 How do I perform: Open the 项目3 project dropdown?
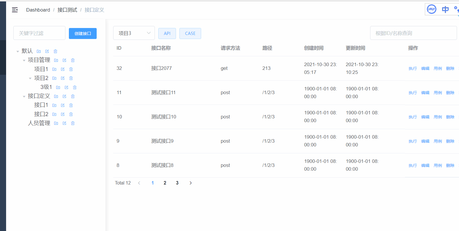(x=134, y=33)
